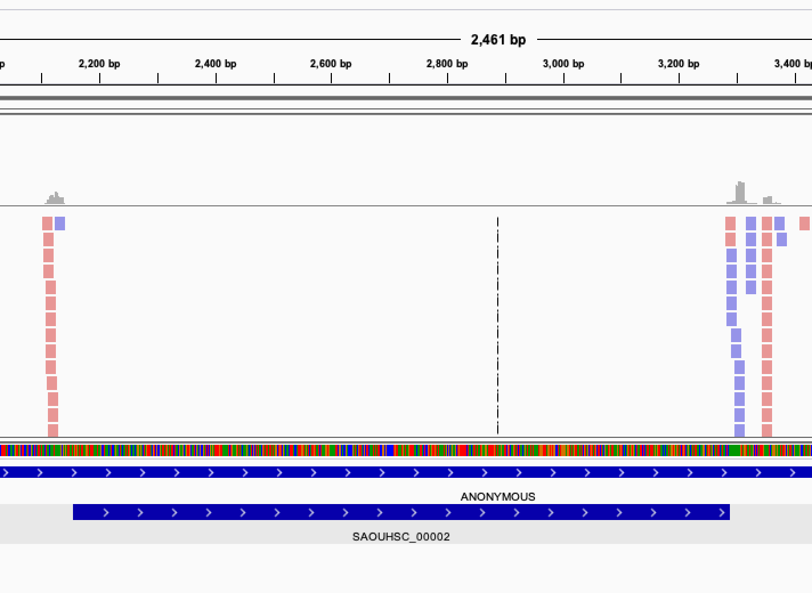Screen dimensions: 812x593
Task: Click the colored reference sequence track
Action: [x=406, y=450]
